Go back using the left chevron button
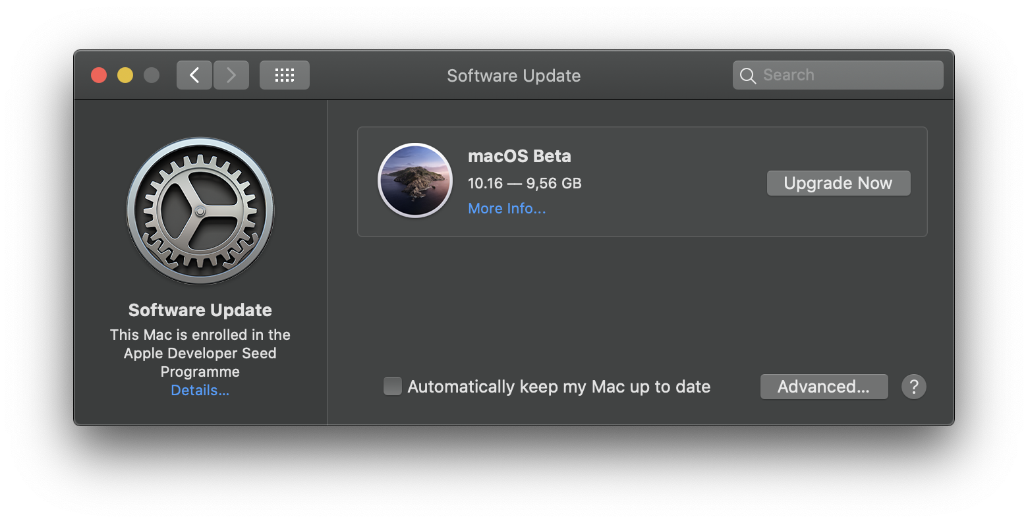 point(194,75)
